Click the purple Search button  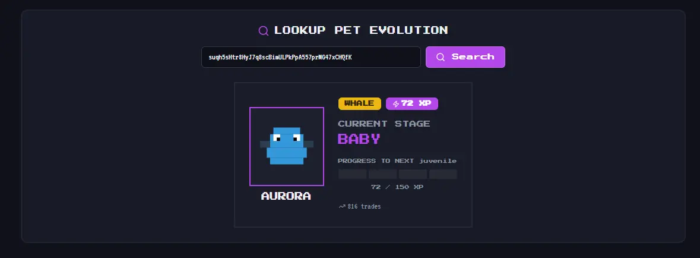coord(465,57)
